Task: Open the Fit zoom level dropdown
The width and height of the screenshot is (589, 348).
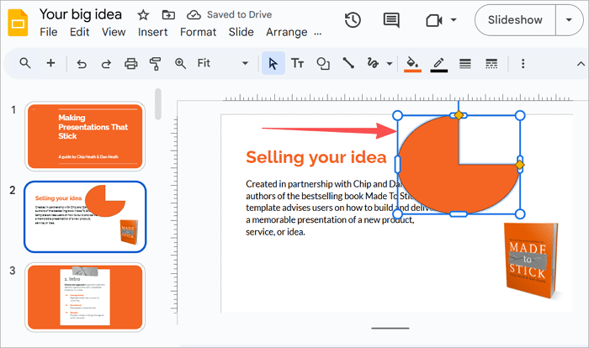Action: pyautogui.click(x=222, y=63)
